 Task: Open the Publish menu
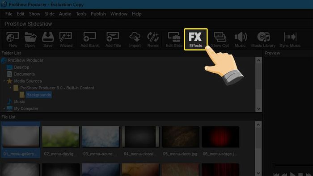(98, 14)
